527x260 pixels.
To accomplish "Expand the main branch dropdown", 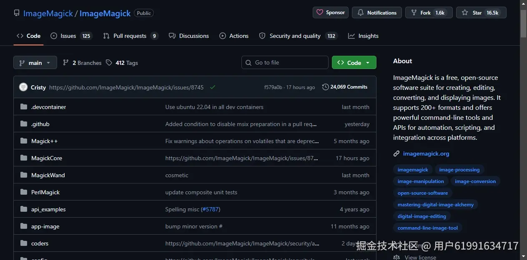I will point(35,63).
